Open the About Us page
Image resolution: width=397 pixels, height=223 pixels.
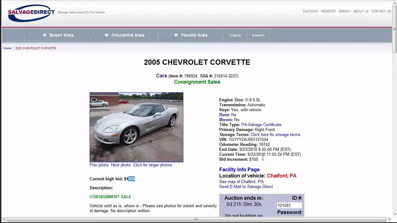[x=361, y=11]
